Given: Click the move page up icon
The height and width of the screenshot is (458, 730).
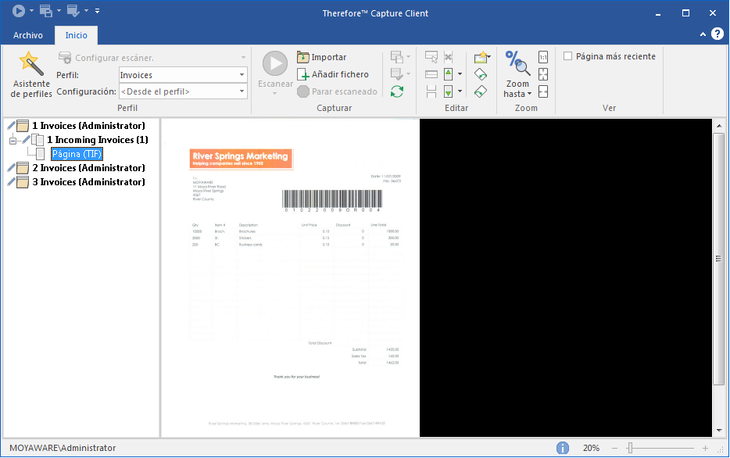Looking at the screenshot, I should 449,74.
